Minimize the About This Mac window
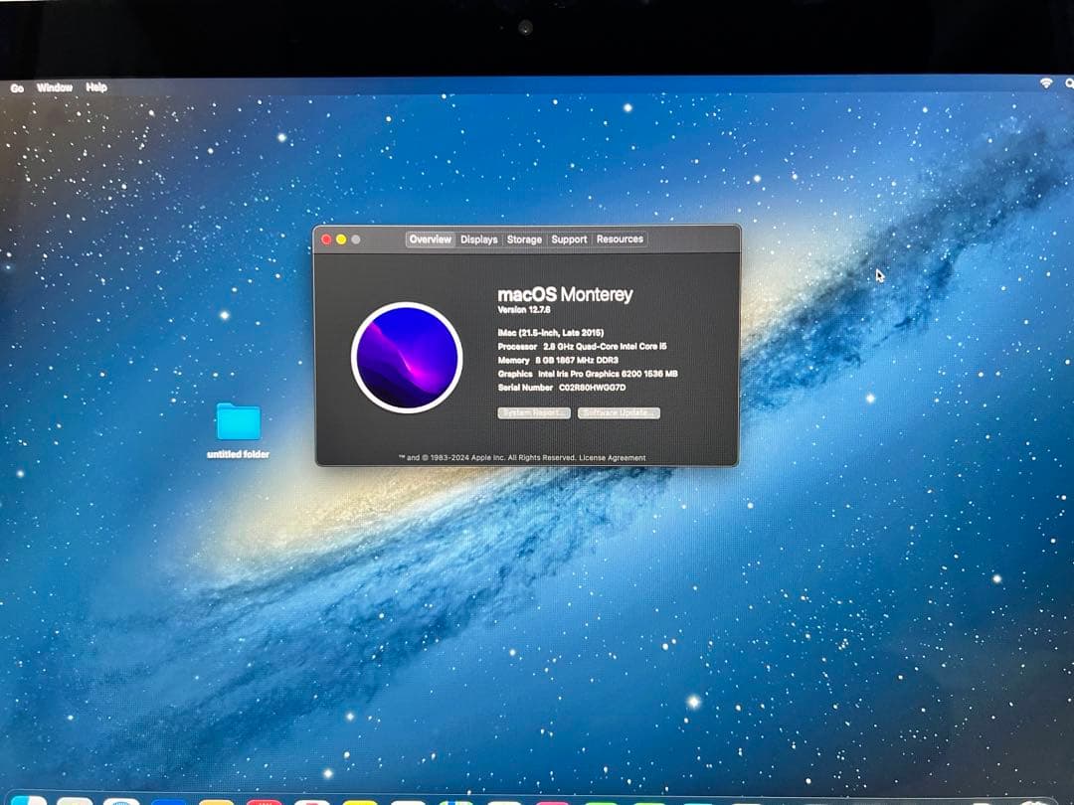This screenshot has height=805, width=1074. 340,239
